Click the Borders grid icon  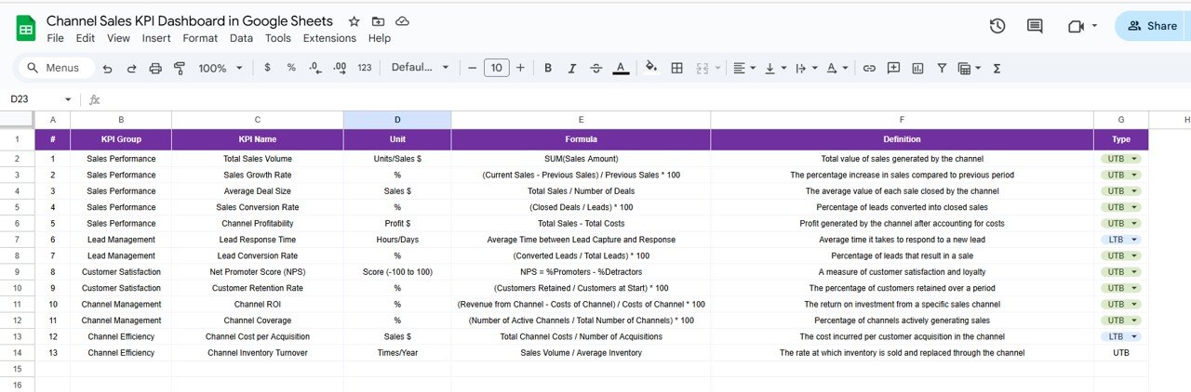tap(677, 68)
